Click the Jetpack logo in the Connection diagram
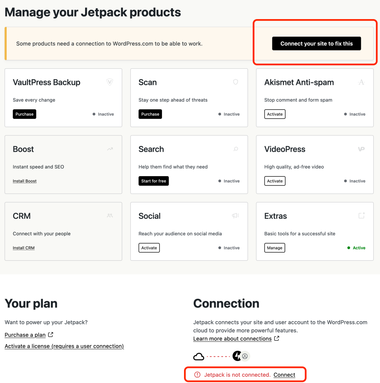This screenshot has height=383, width=380. click(236, 356)
